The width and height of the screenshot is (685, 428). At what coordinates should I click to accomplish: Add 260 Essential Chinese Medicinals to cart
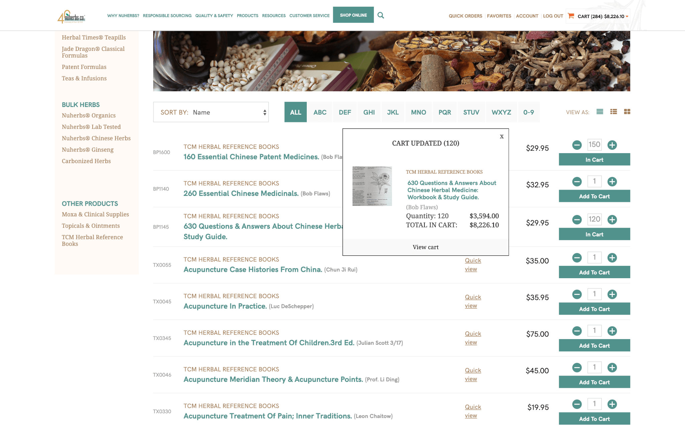(594, 196)
